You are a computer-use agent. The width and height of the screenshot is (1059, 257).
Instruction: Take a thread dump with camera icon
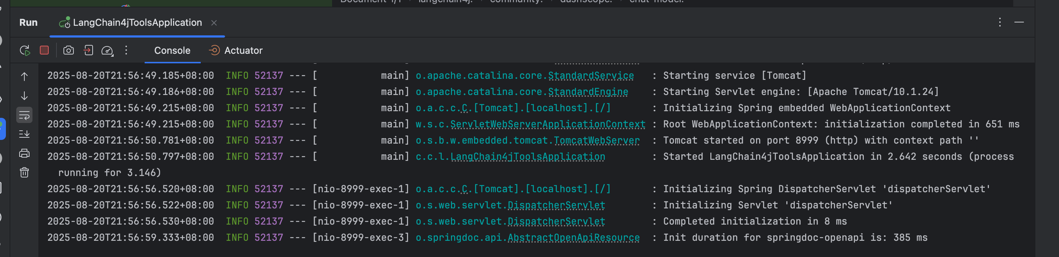tap(69, 50)
